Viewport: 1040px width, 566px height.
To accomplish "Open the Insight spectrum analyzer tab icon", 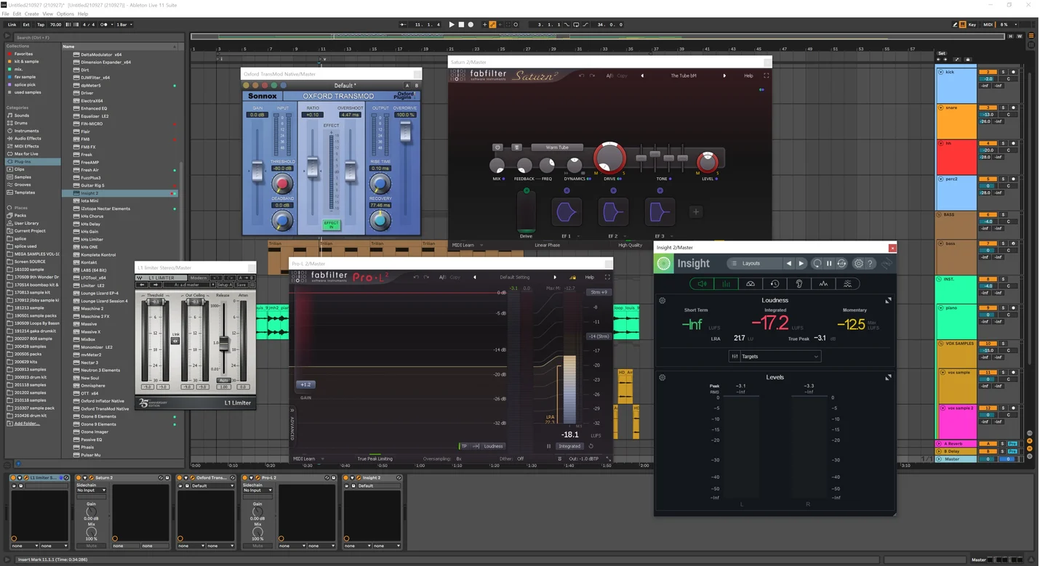I will point(824,284).
